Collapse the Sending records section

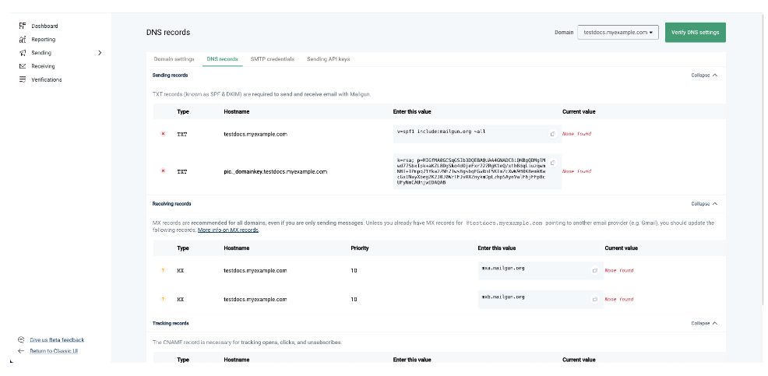704,76
